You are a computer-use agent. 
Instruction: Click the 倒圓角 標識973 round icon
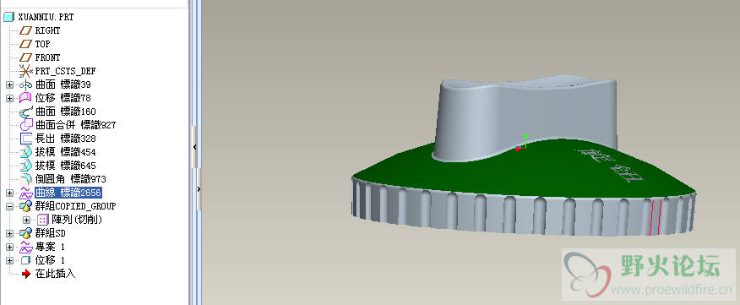tap(26, 179)
